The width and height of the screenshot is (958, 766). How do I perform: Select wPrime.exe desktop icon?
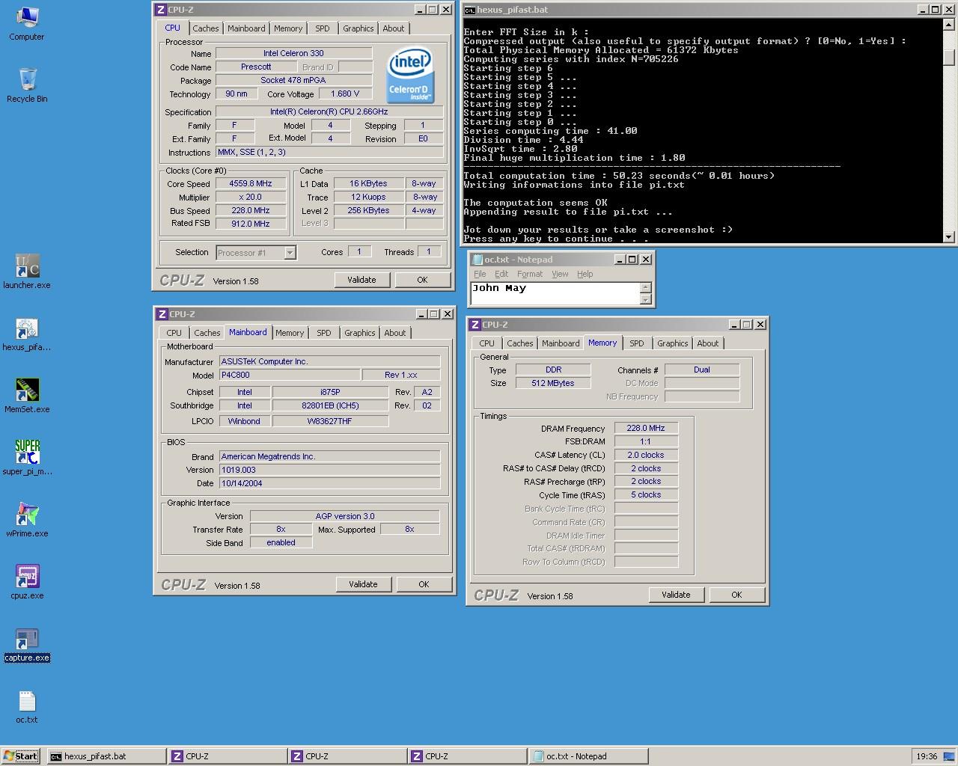(x=27, y=520)
